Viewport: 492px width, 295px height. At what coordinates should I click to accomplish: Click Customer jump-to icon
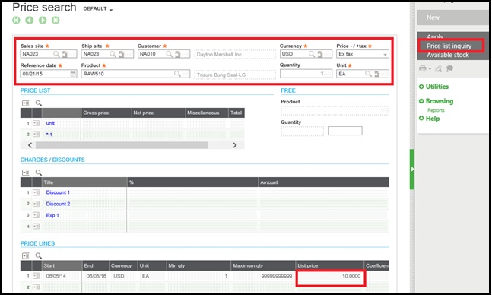pyautogui.click(x=178, y=54)
